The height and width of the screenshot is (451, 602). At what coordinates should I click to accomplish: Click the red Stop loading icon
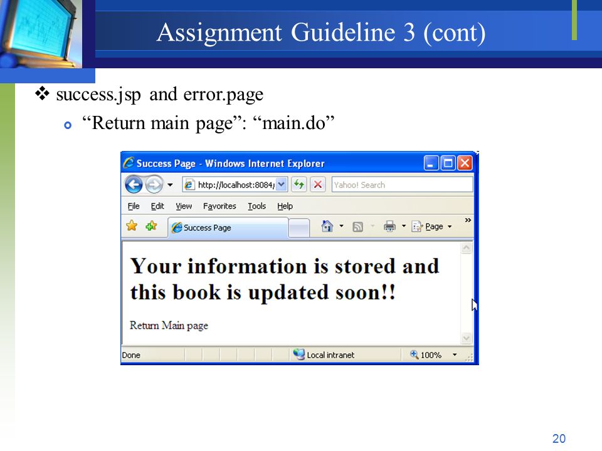318,184
